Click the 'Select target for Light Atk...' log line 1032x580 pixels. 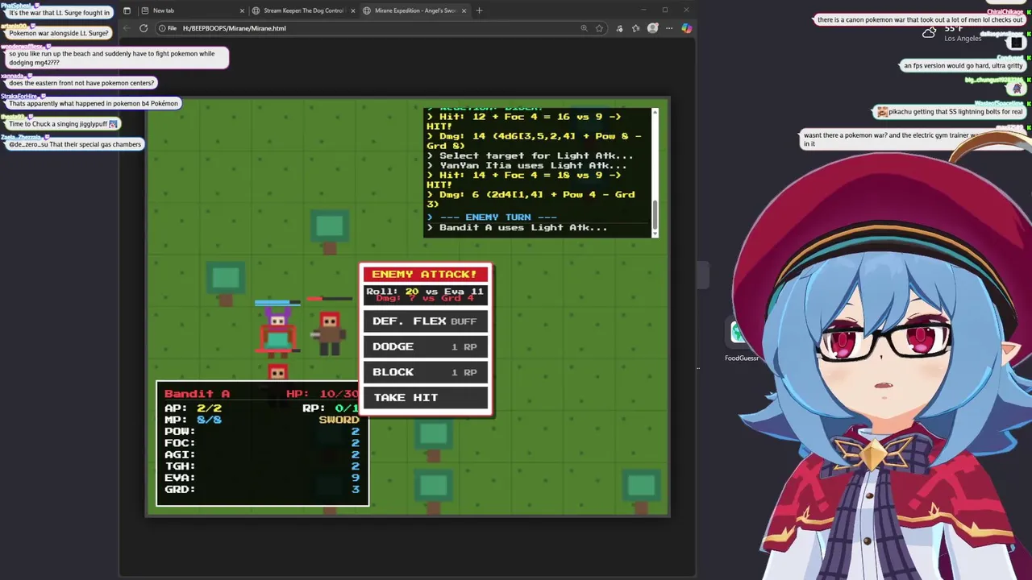point(530,155)
